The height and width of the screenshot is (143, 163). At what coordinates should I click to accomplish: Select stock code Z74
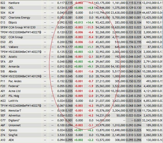(x=3, y=135)
